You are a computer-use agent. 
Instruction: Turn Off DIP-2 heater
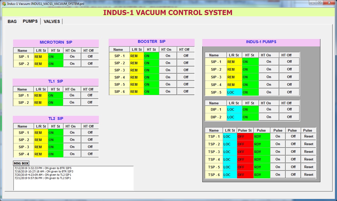point(289,117)
